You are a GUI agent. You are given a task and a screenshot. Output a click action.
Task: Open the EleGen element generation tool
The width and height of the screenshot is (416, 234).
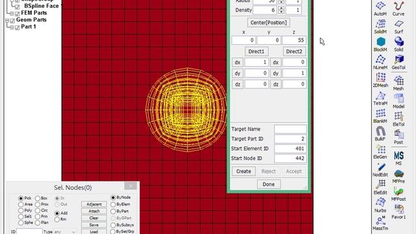(x=380, y=152)
